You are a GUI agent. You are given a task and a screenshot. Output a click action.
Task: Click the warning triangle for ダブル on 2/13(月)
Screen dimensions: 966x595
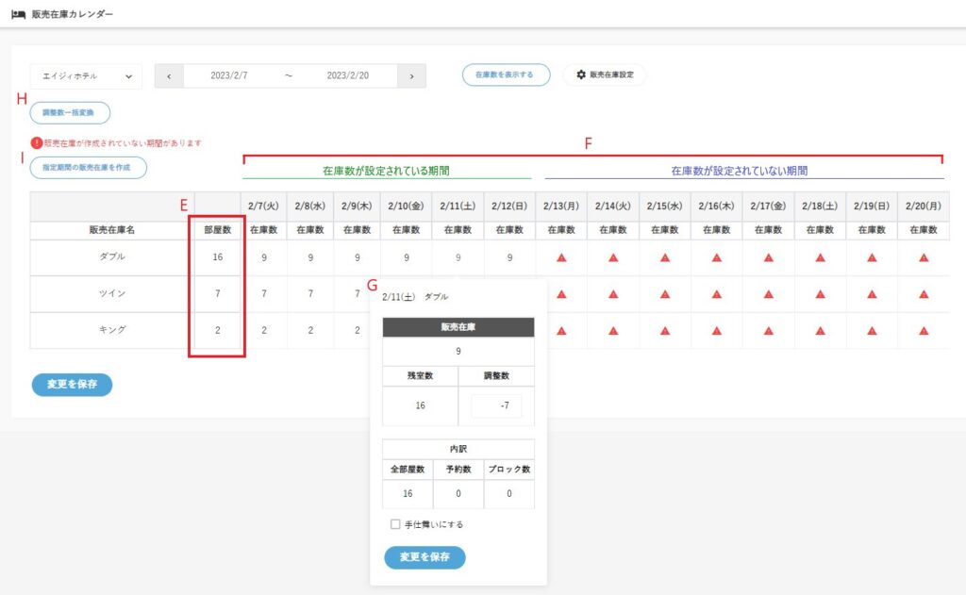[560, 257]
